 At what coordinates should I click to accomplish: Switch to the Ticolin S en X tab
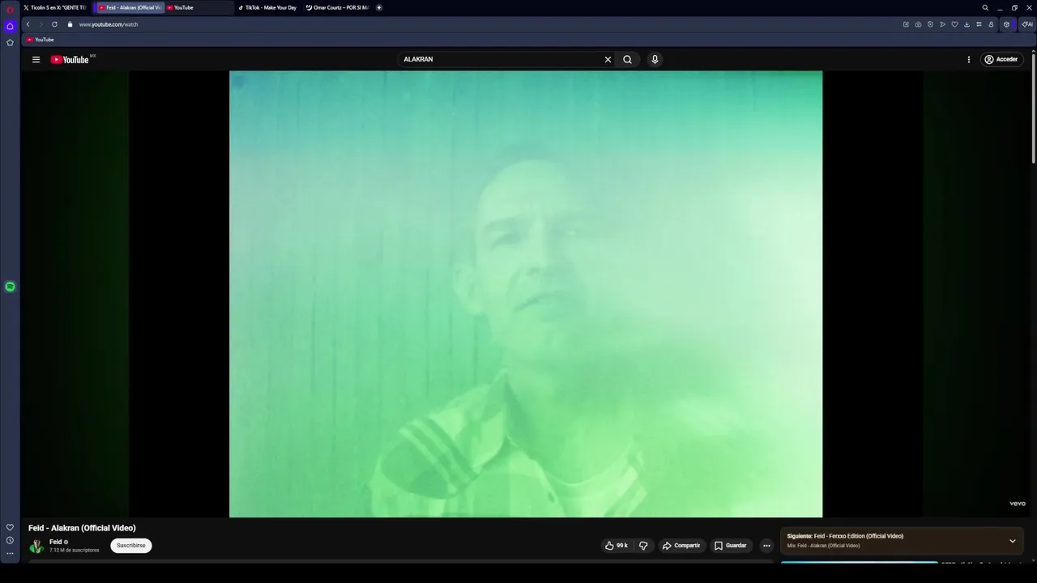(53, 7)
